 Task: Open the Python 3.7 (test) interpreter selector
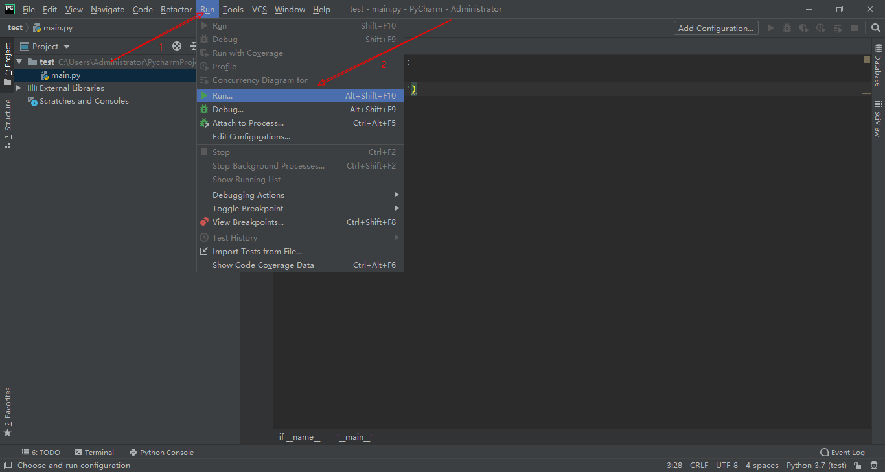pos(816,465)
